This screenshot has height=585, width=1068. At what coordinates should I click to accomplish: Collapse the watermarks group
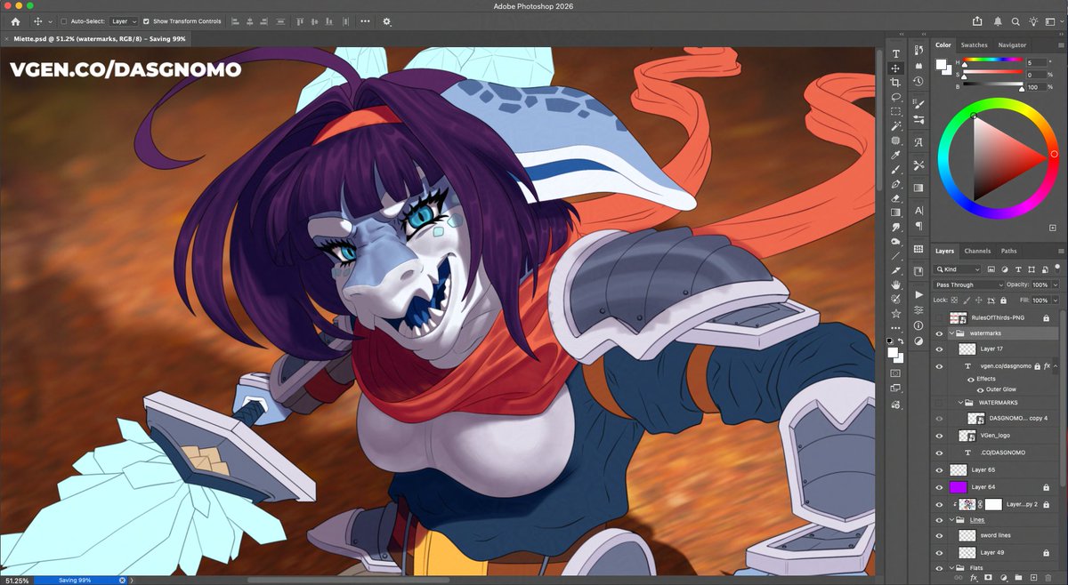point(951,333)
